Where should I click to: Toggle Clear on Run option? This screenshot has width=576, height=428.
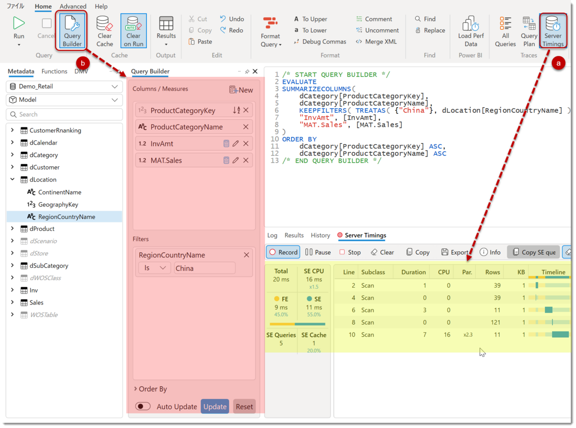tap(133, 30)
